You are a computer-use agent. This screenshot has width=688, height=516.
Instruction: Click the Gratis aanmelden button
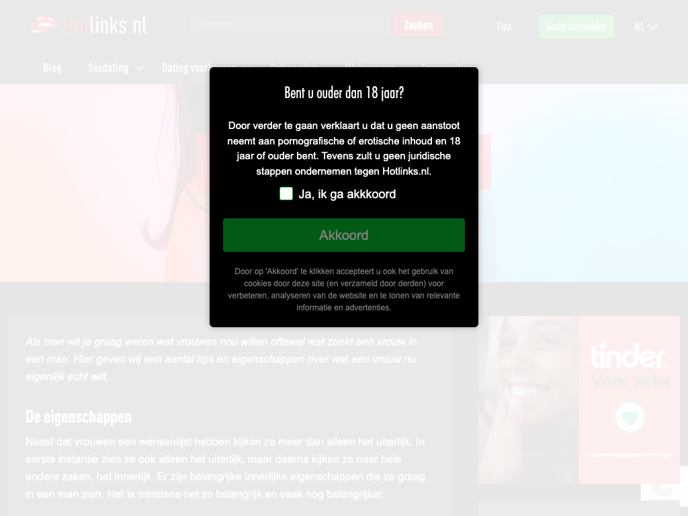[576, 26]
